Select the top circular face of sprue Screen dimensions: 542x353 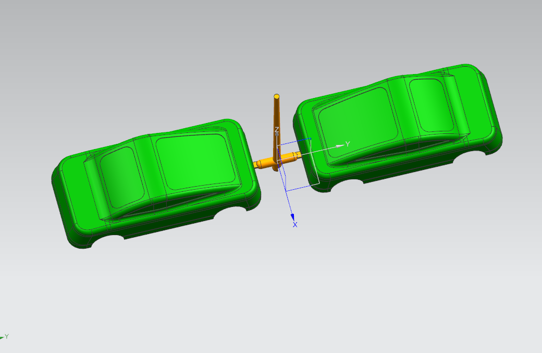click(277, 96)
